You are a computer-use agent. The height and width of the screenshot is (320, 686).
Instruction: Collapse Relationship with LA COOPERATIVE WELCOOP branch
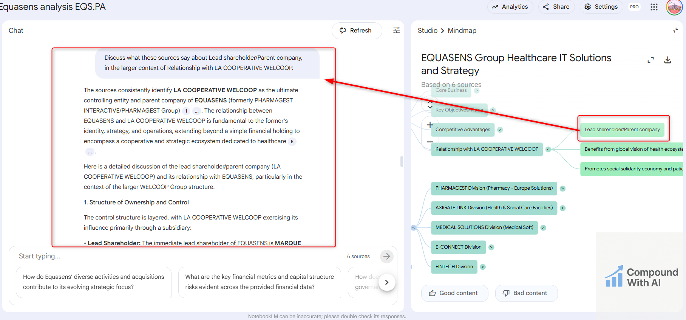point(548,150)
